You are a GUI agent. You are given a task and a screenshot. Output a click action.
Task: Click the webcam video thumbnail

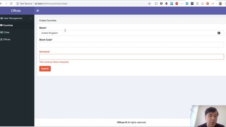click(208, 116)
